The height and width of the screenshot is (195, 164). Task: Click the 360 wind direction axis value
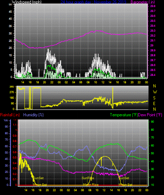pyautogui.click(x=12, y=87)
